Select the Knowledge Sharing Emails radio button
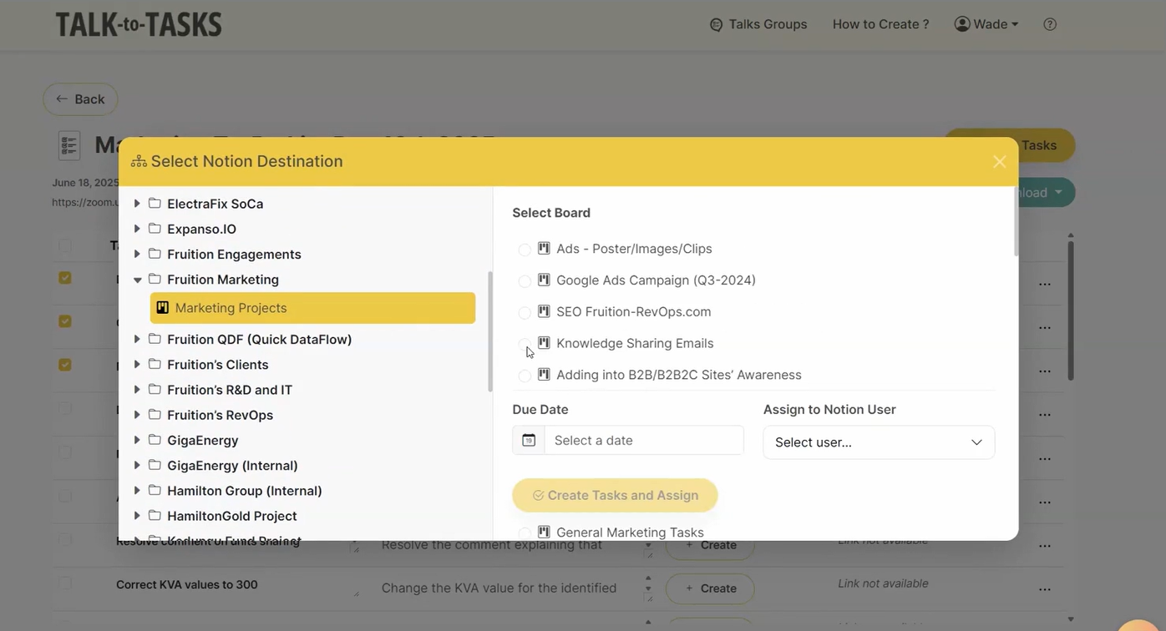 (525, 344)
